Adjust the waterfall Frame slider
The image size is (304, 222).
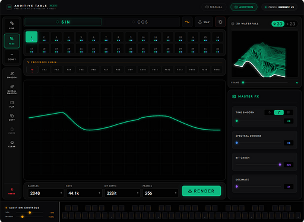tap(265, 82)
